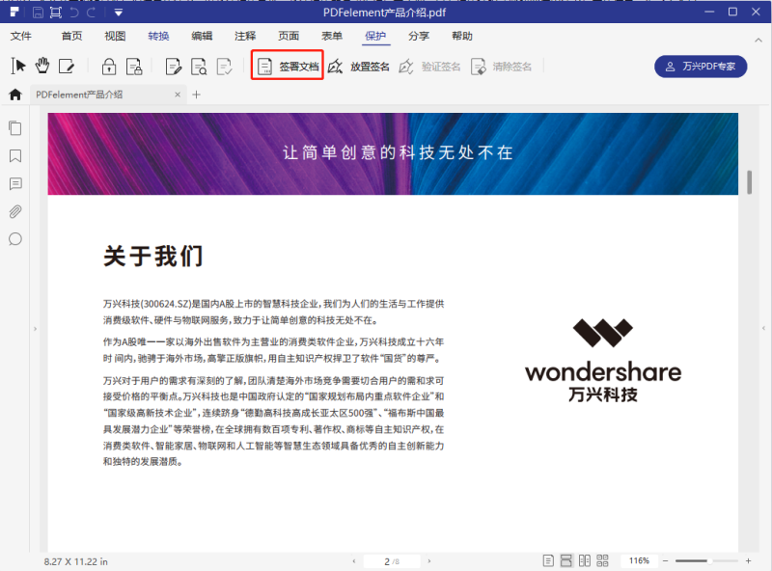This screenshot has height=571, width=772.
Task: Expand the quick access toolbar dropdown
Action: click(x=118, y=12)
